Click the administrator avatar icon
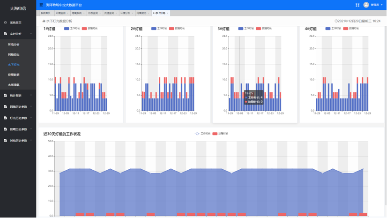Viewport: 387px width, 218px height. click(366, 5)
